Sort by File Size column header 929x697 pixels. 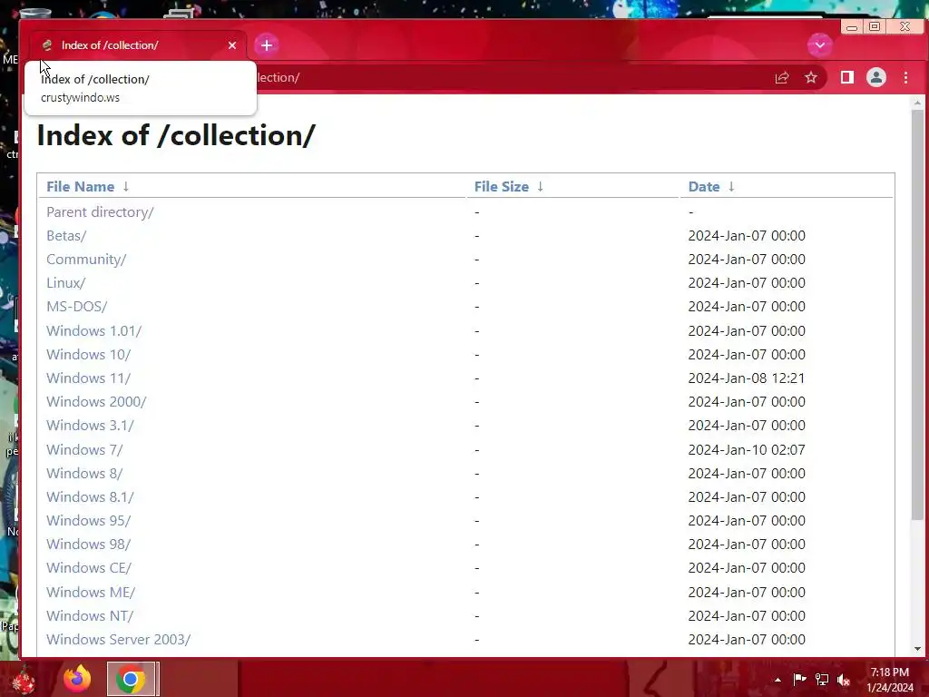click(x=501, y=187)
